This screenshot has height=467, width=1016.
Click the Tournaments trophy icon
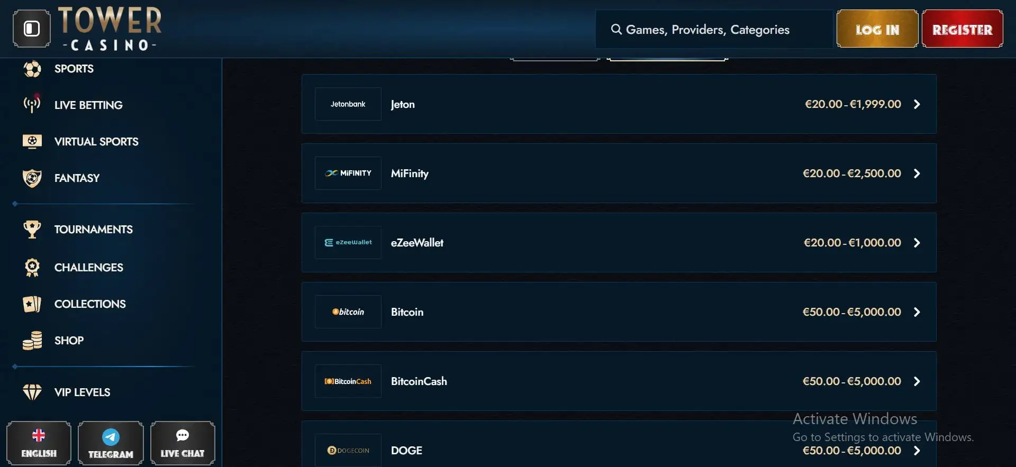tap(32, 230)
